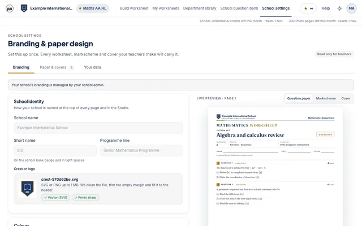Click the crest logo thumbnail preview
The image size is (362, 226).
coord(27,189)
